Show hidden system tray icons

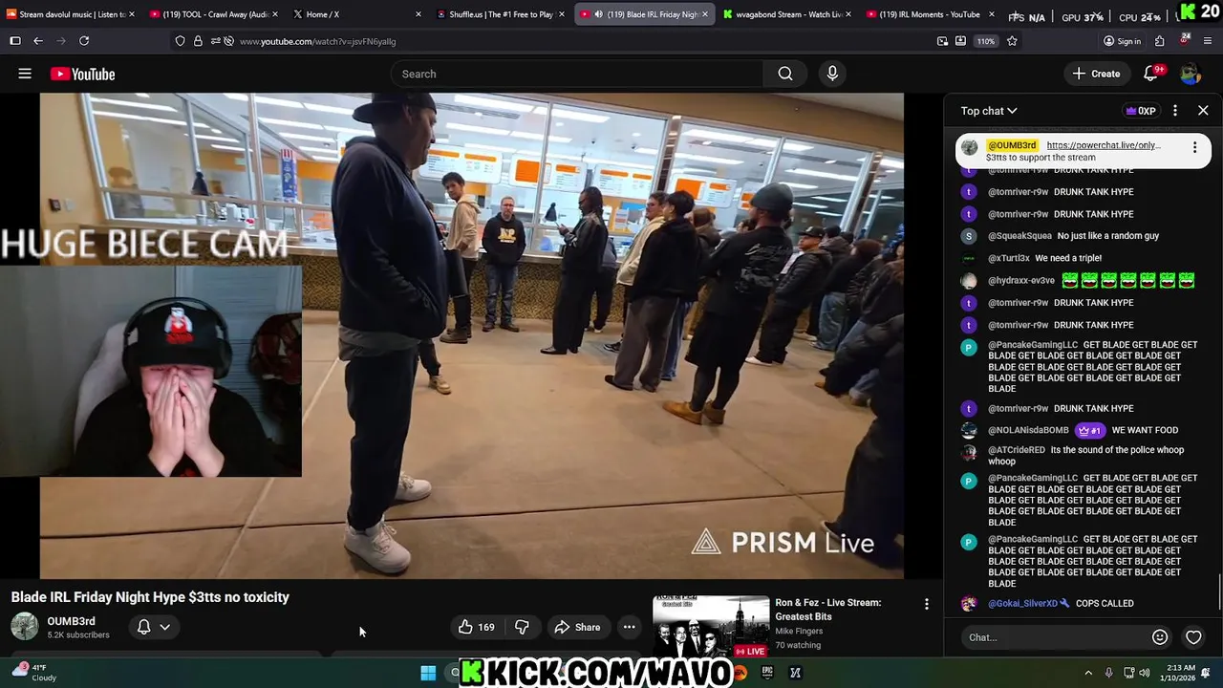1088,673
